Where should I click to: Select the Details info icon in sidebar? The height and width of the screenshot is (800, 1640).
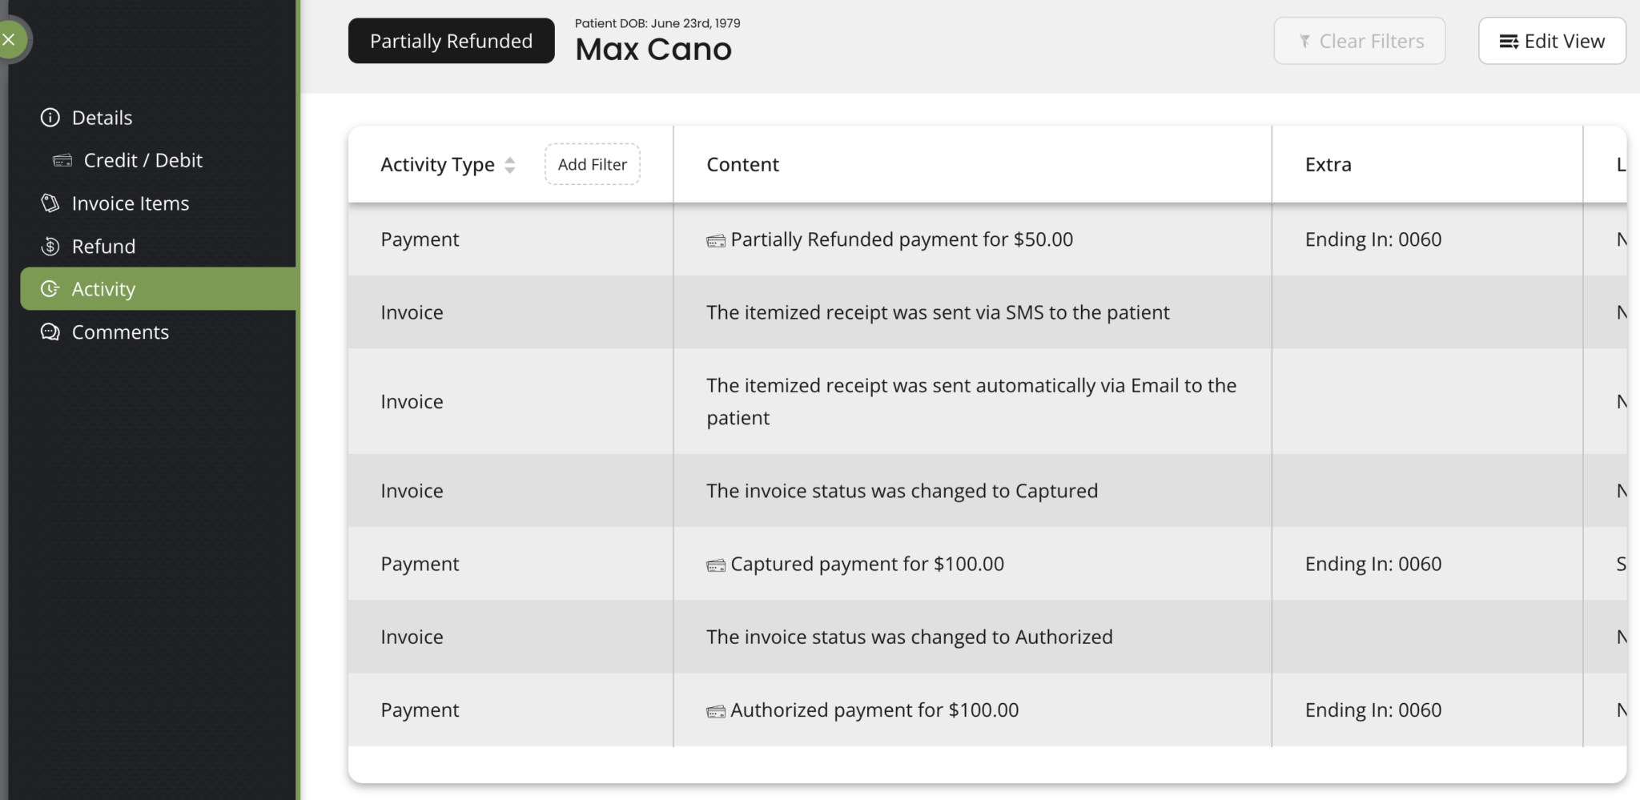[50, 117]
